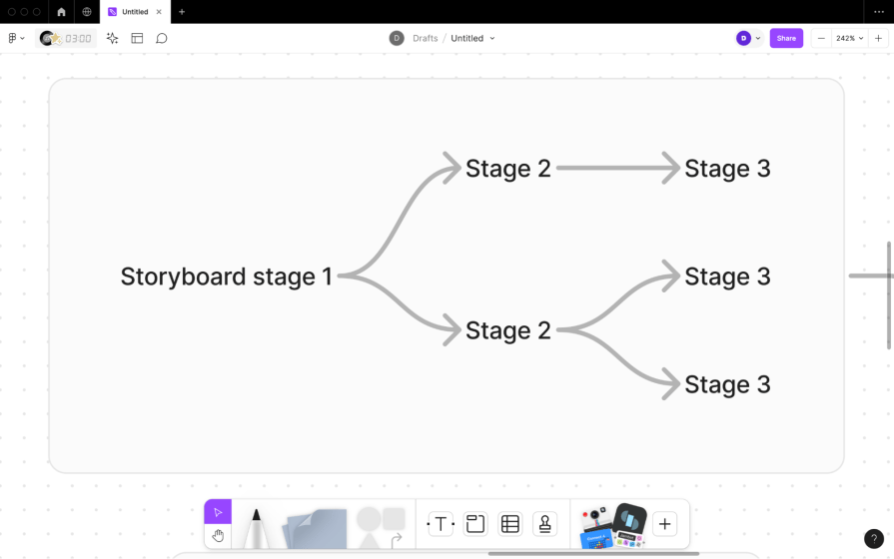The height and width of the screenshot is (559, 894).
Task: Select the Text tool
Action: 441,524
